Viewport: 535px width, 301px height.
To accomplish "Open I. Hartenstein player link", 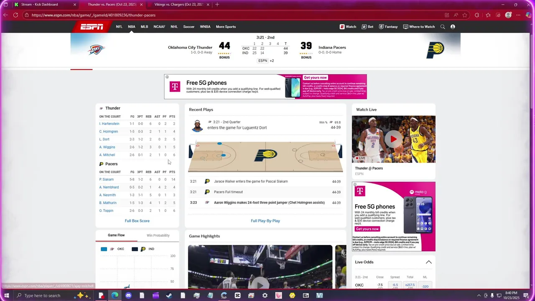I will [x=109, y=124].
